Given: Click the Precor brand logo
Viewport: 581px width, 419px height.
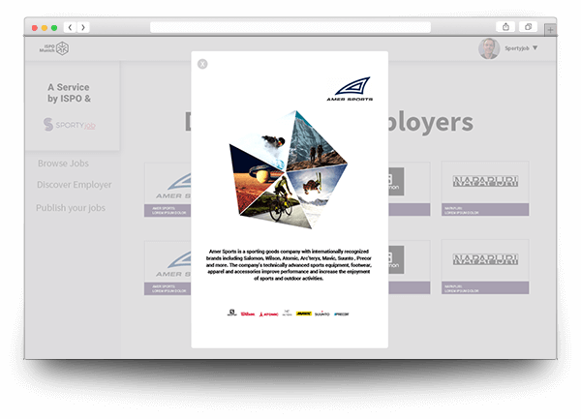Looking at the screenshot, I should [x=341, y=314].
